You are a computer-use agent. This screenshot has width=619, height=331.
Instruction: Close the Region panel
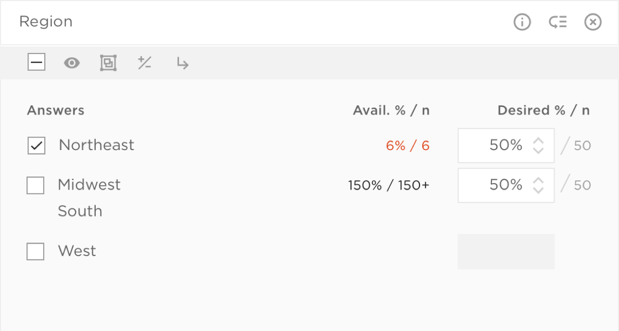(593, 22)
